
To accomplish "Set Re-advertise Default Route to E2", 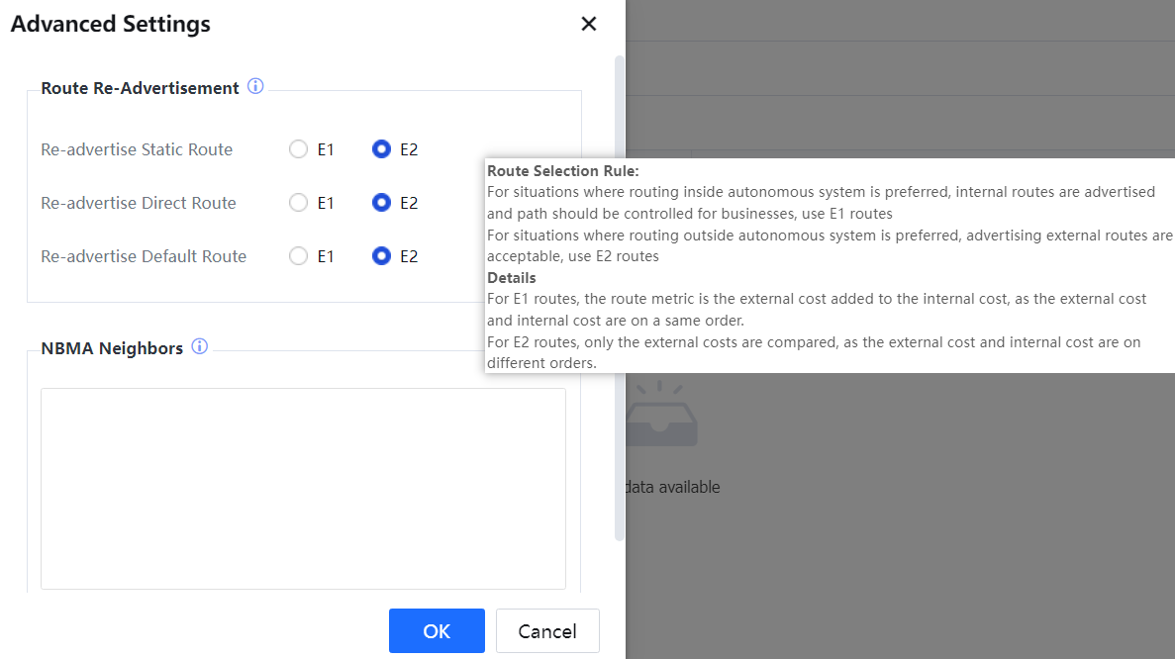I will 381,256.
